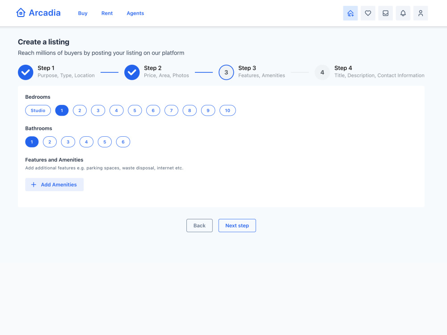Select 10 bedrooms option
The width and height of the screenshot is (447, 335).
[228, 110]
